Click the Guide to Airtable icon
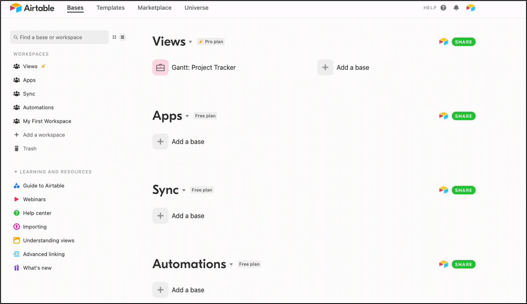527x304 pixels. point(17,185)
